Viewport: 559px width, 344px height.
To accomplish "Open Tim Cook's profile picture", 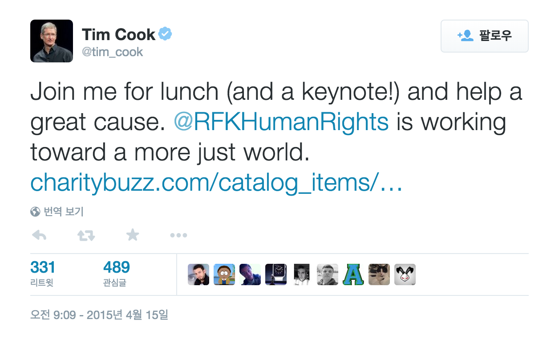I will click(x=52, y=41).
